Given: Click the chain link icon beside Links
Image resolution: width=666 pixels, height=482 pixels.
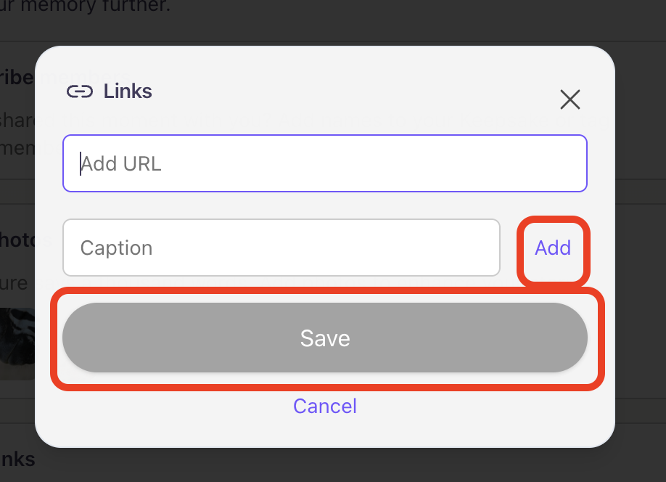Looking at the screenshot, I should point(80,91).
